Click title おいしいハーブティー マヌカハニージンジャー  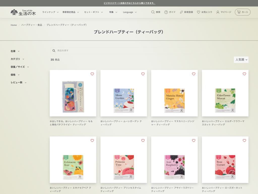click(x=173, y=123)
